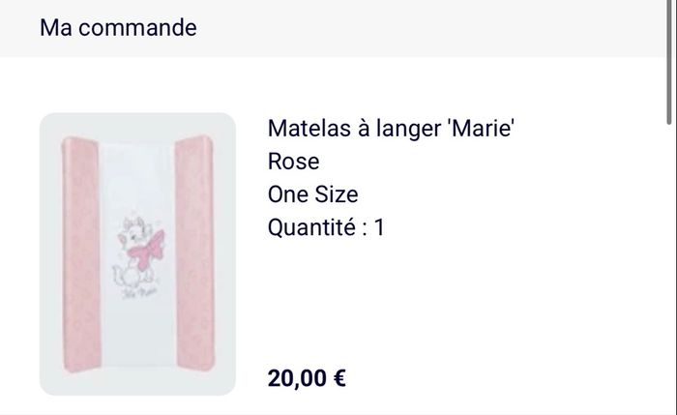Click the "Quantité : 1" line

(x=326, y=228)
